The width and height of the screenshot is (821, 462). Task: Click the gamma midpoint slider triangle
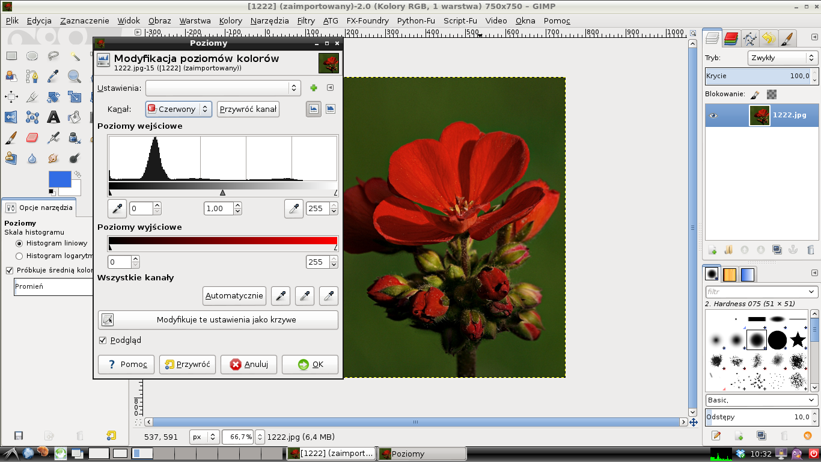coord(223,192)
